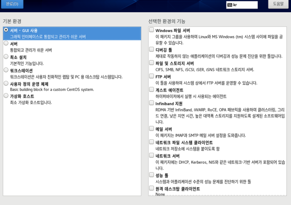
Task: Click text Basic building block for a custom CentOS system.
Action: (x=52, y=90)
